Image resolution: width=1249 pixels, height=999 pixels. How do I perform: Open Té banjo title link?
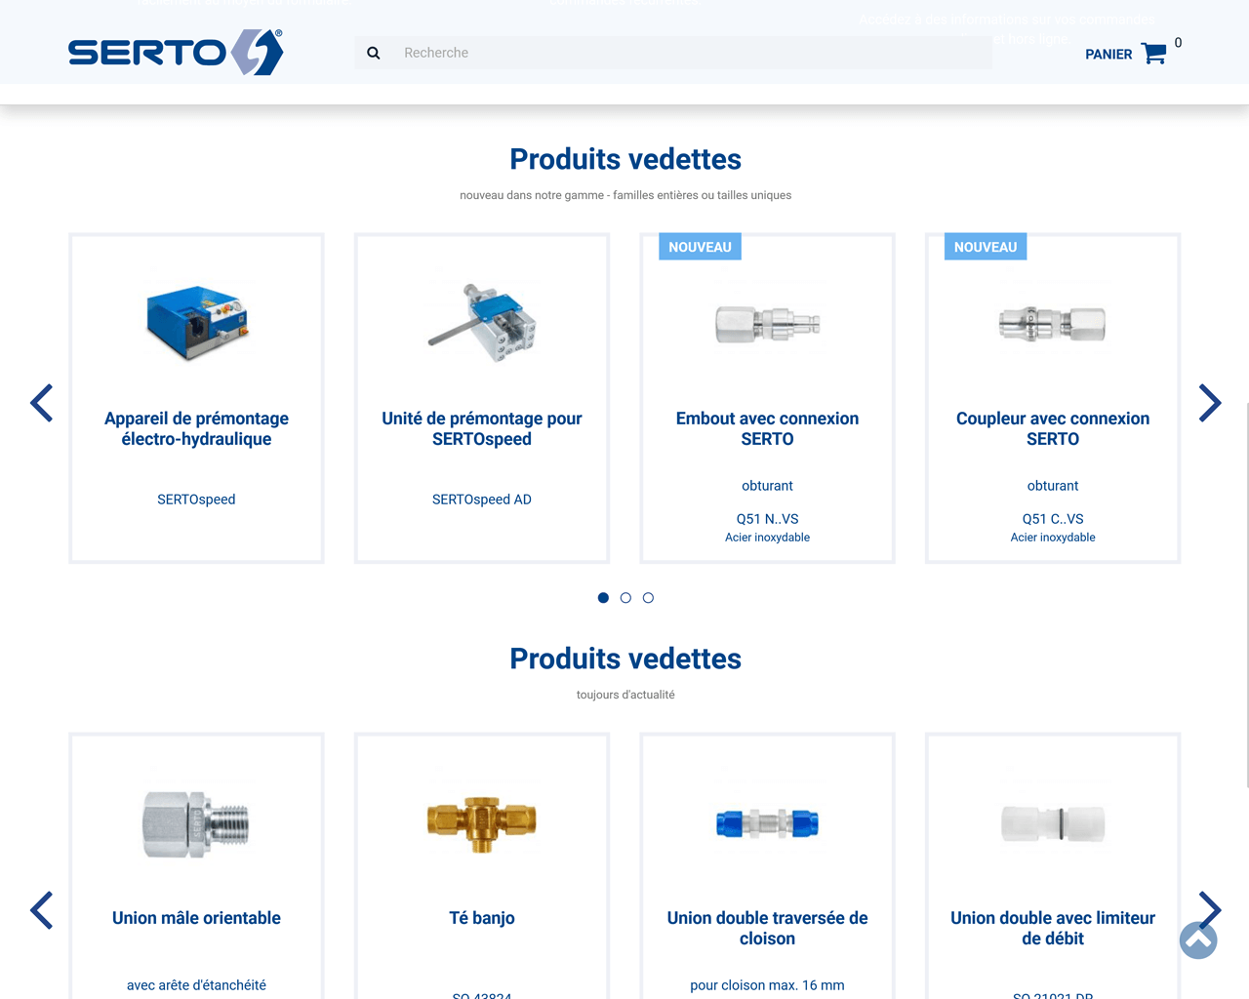482,918
